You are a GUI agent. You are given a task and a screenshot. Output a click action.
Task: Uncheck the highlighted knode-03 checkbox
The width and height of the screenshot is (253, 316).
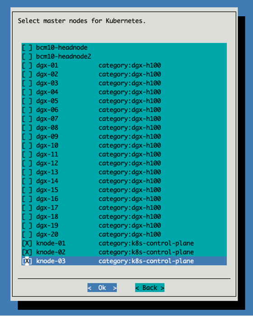point(27,261)
